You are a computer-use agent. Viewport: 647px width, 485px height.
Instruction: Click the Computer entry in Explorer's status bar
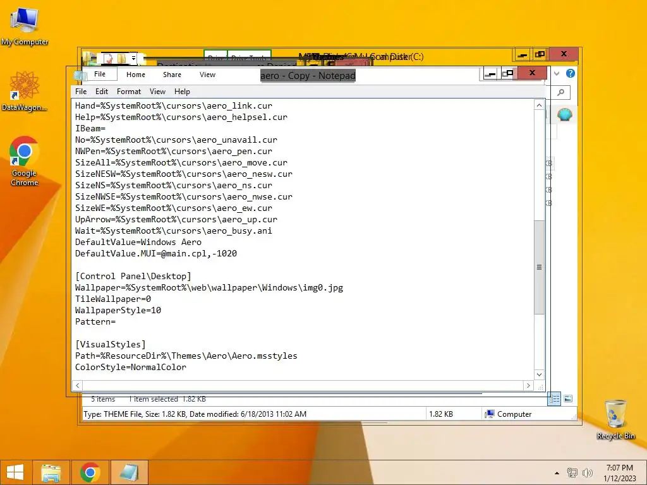coord(509,414)
